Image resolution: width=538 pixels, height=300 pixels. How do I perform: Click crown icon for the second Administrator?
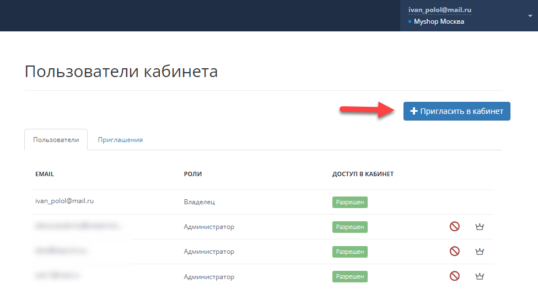(480, 251)
